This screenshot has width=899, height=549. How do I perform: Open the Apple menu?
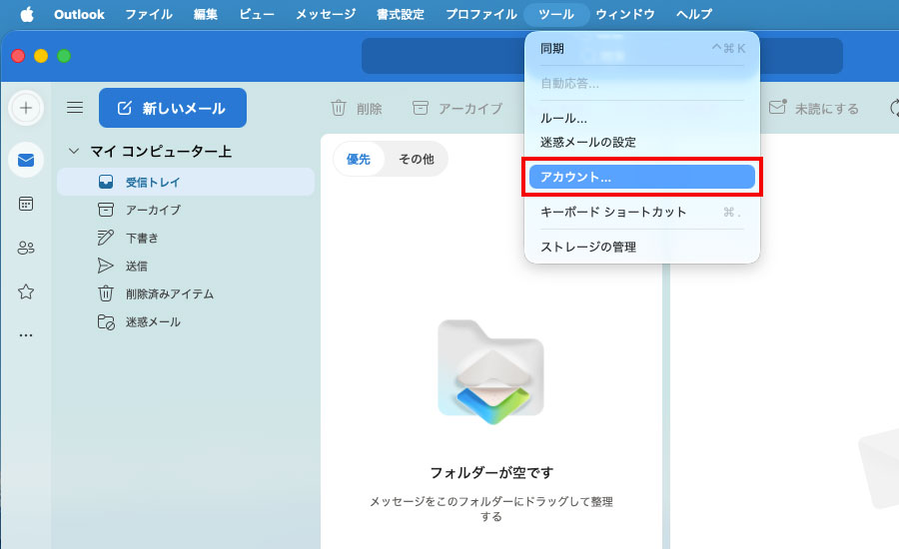coord(27,14)
